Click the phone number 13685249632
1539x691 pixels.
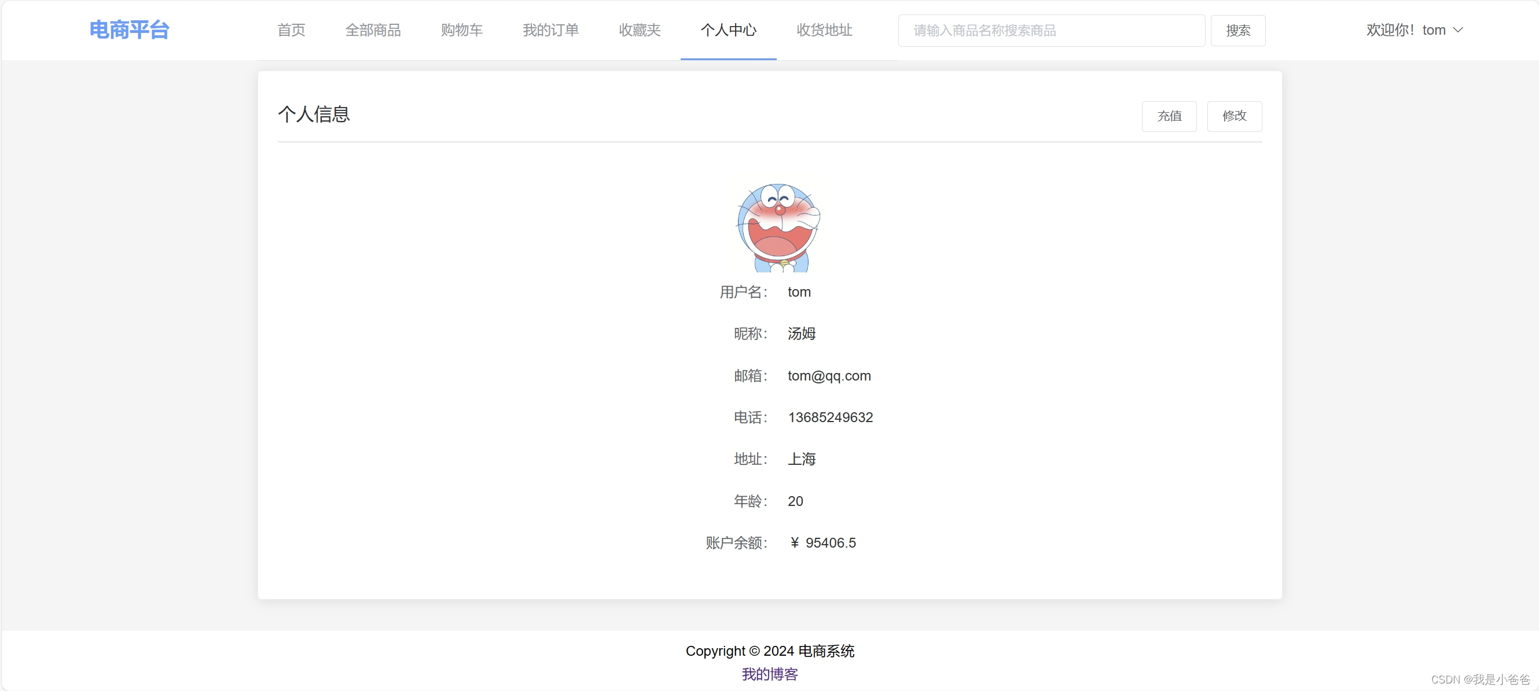coord(830,417)
